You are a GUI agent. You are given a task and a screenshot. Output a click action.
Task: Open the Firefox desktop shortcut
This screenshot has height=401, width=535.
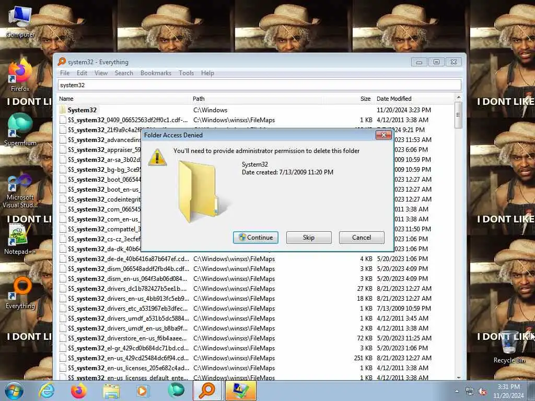tap(20, 75)
